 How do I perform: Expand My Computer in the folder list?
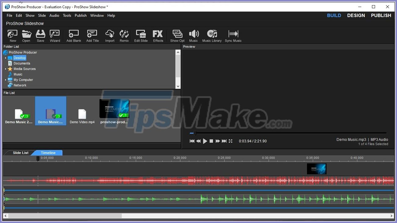tap(5, 80)
